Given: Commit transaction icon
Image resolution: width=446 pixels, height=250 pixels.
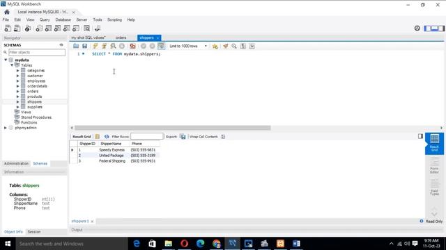Looking at the screenshot, I should [144, 46].
